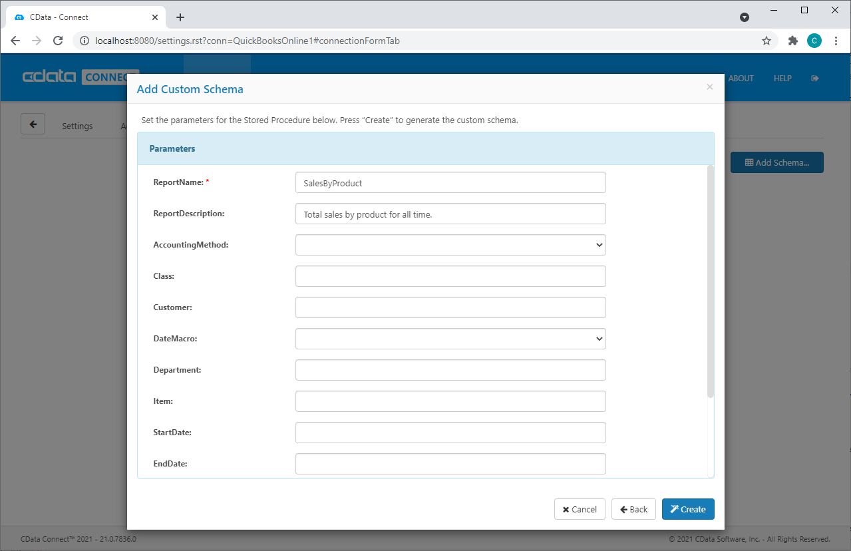This screenshot has height=551, width=851.
Task: Click the Back button in dialog
Action: point(633,509)
